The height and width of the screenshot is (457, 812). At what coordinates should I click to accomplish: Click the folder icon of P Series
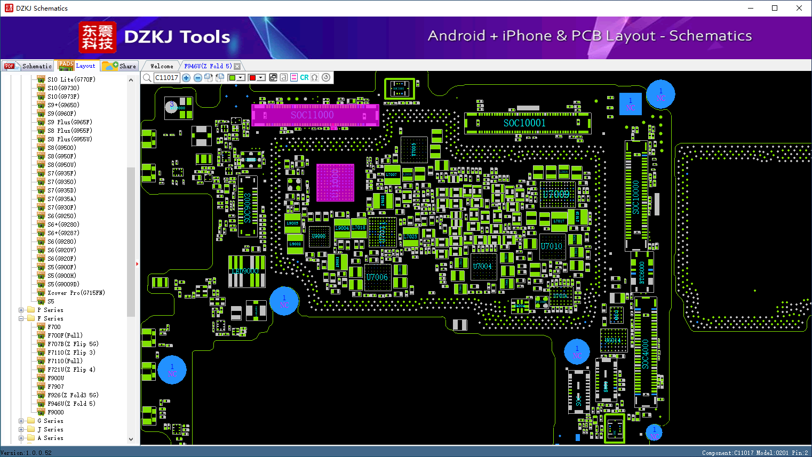point(31,310)
